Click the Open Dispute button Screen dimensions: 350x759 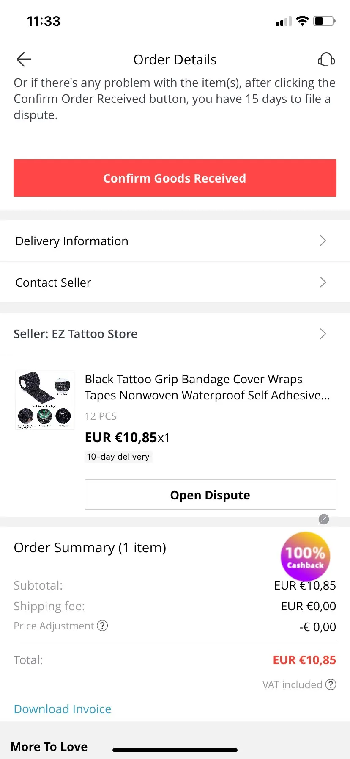[211, 495]
